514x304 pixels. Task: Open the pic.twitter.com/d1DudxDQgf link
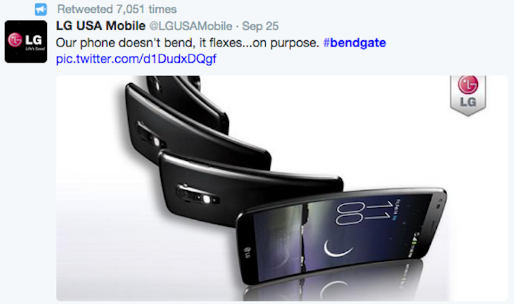pyautogui.click(x=136, y=59)
